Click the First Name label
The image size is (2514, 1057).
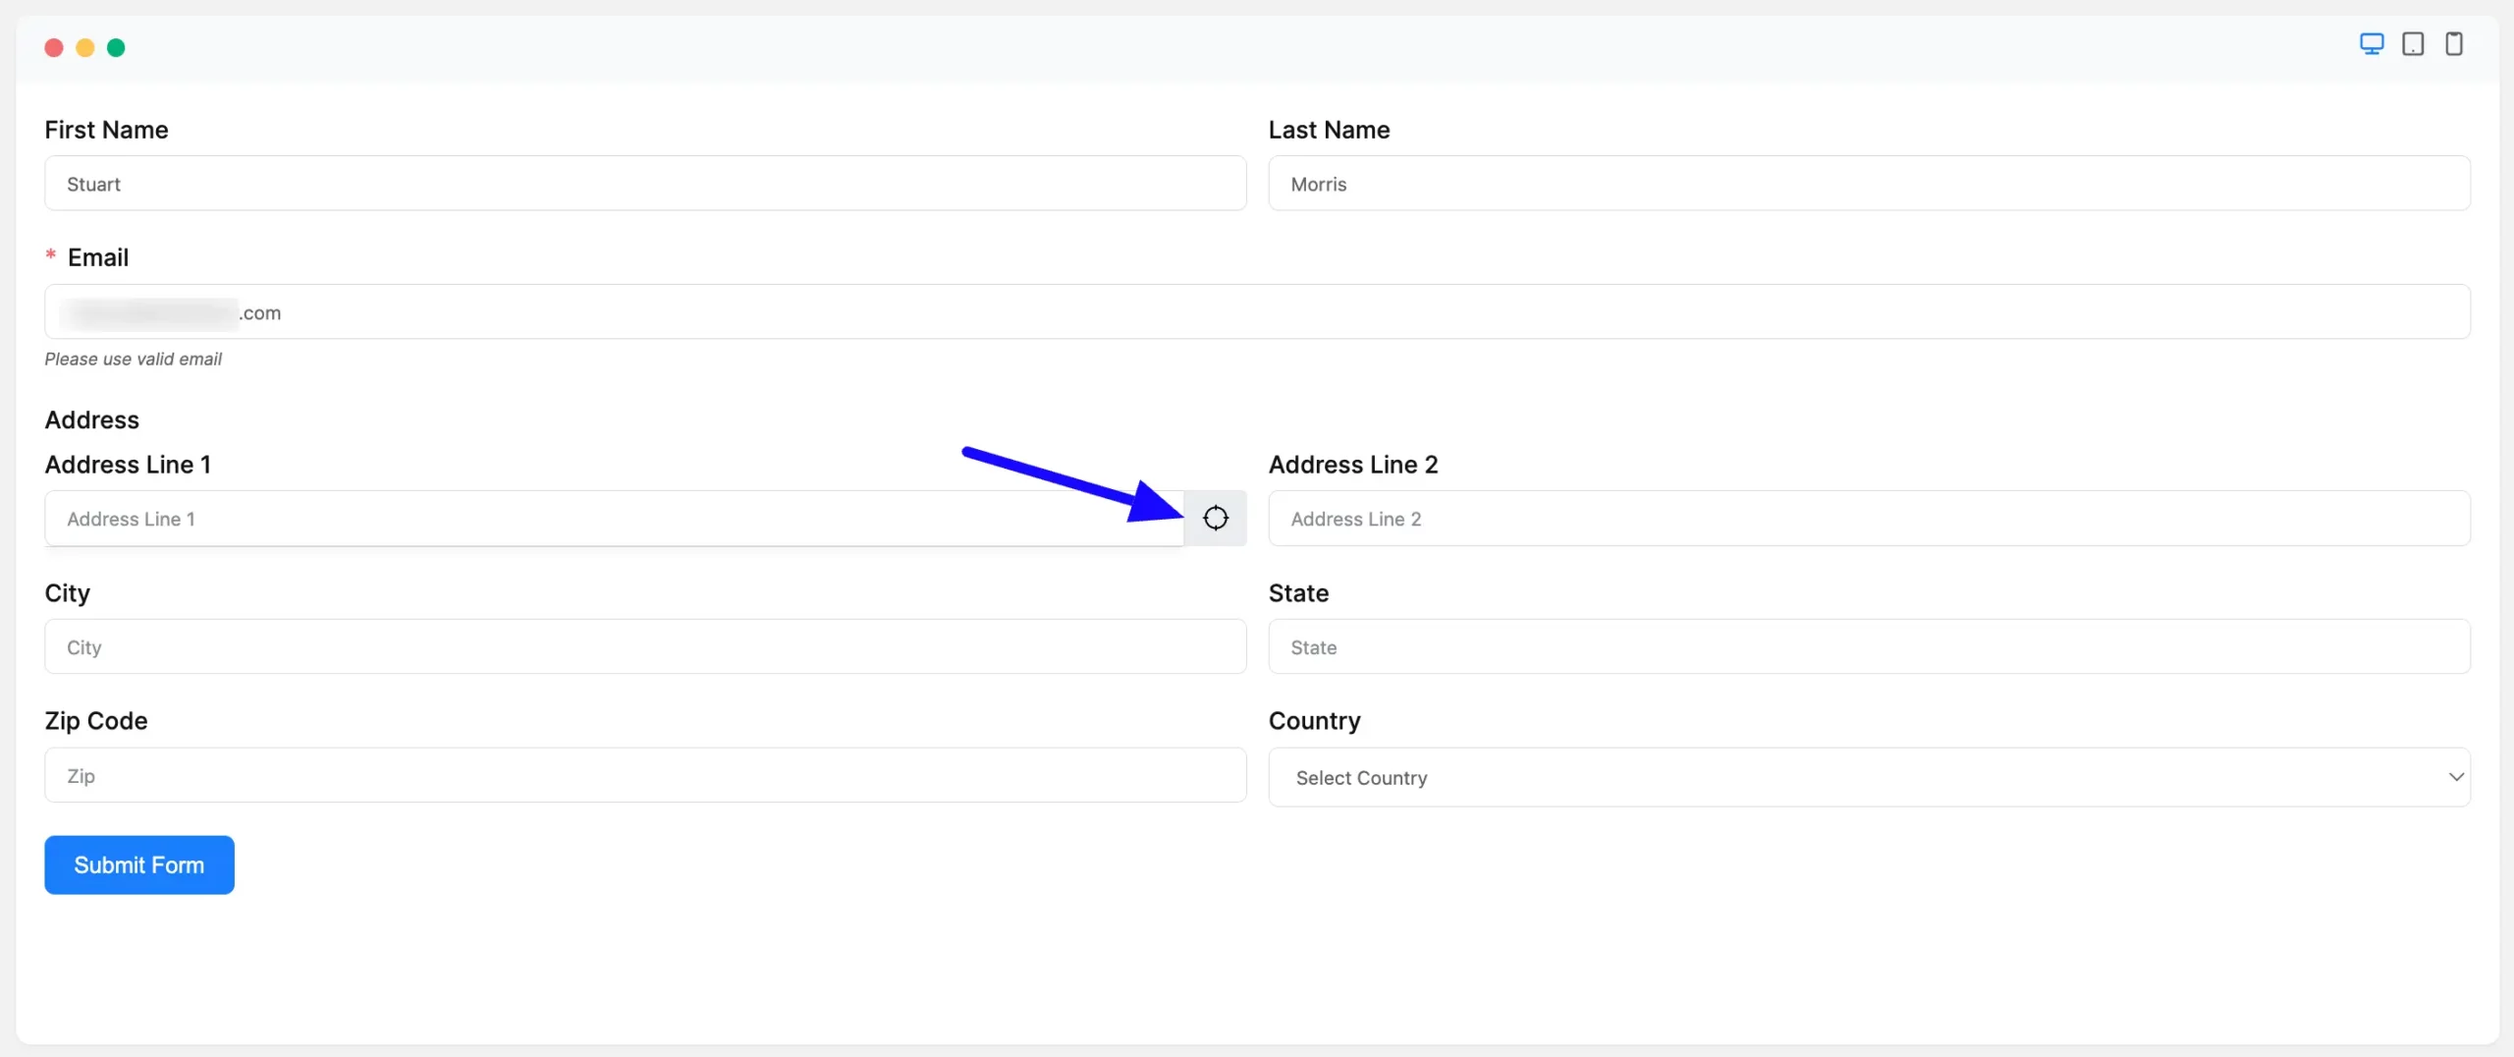[x=106, y=130]
